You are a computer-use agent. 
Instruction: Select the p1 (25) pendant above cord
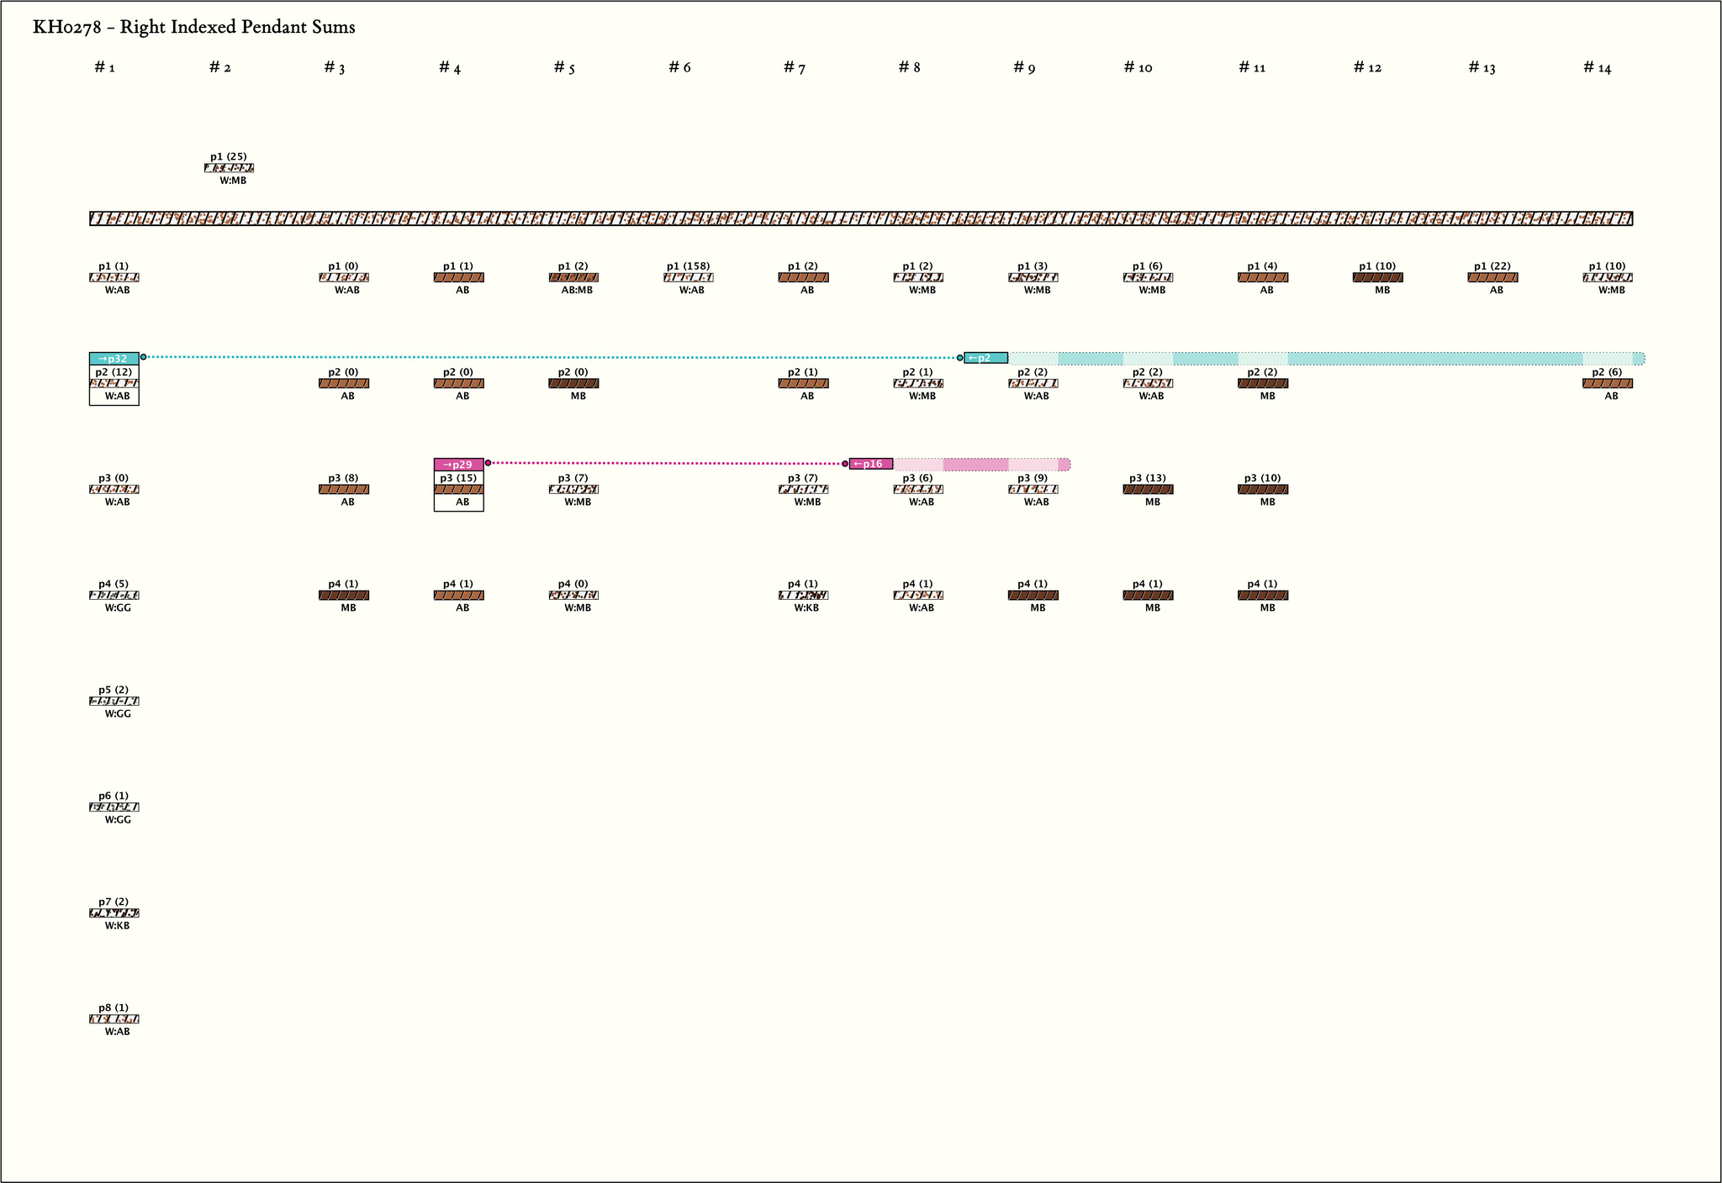[229, 168]
